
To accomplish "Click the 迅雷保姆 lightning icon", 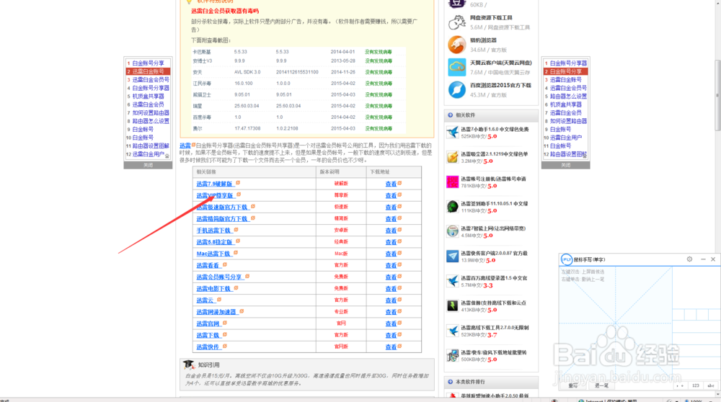I will coord(453,306).
